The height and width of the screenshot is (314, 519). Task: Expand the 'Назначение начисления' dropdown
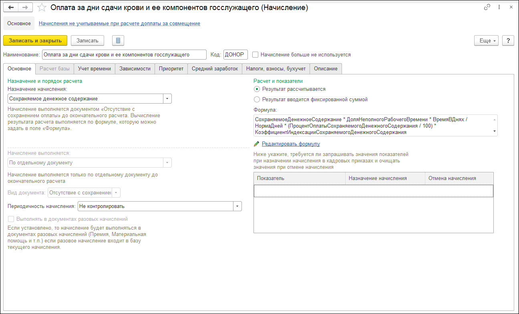pos(167,98)
